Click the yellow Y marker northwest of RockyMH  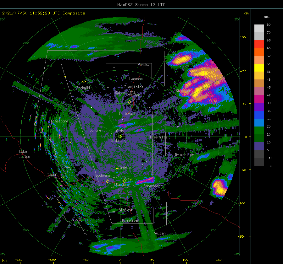65,77
